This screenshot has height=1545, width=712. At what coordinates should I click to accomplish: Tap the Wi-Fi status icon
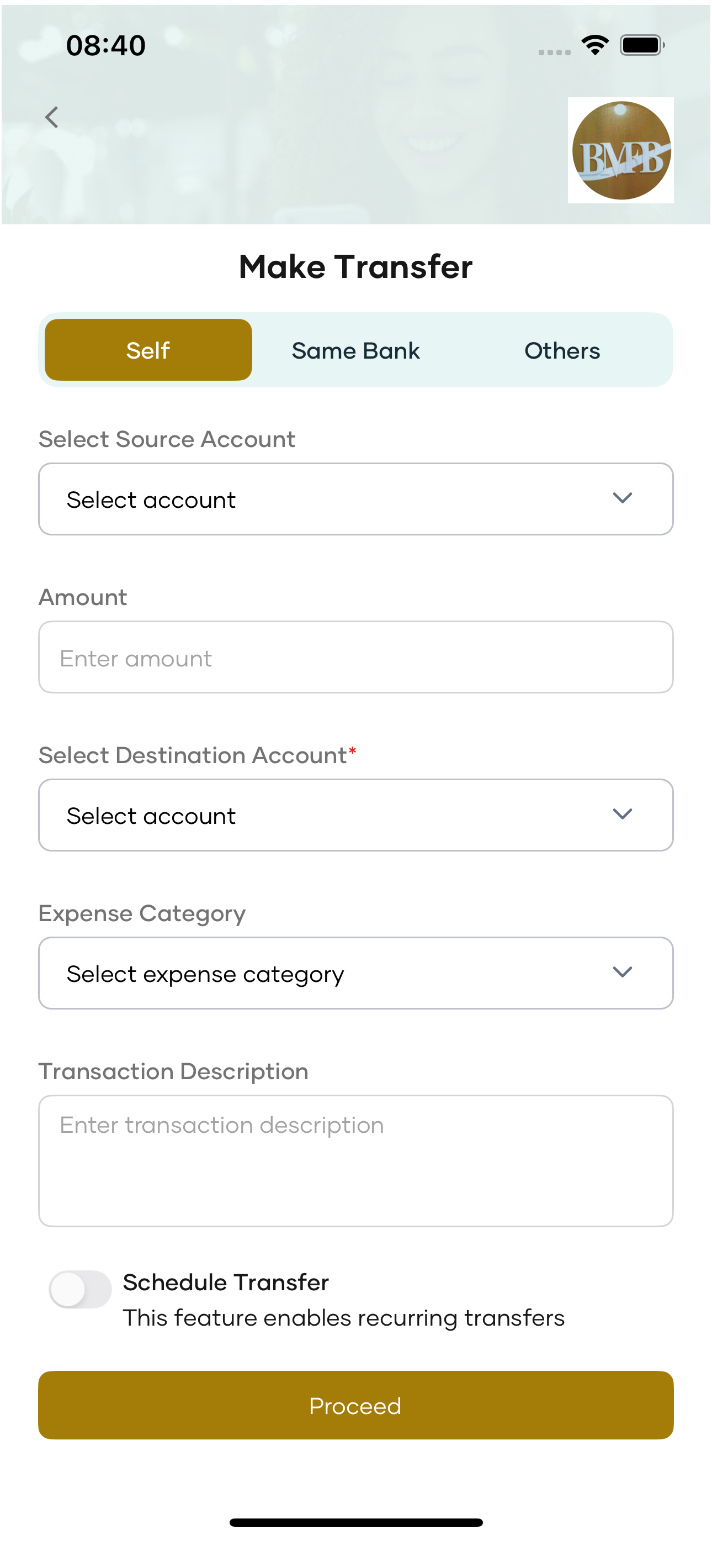[594, 45]
